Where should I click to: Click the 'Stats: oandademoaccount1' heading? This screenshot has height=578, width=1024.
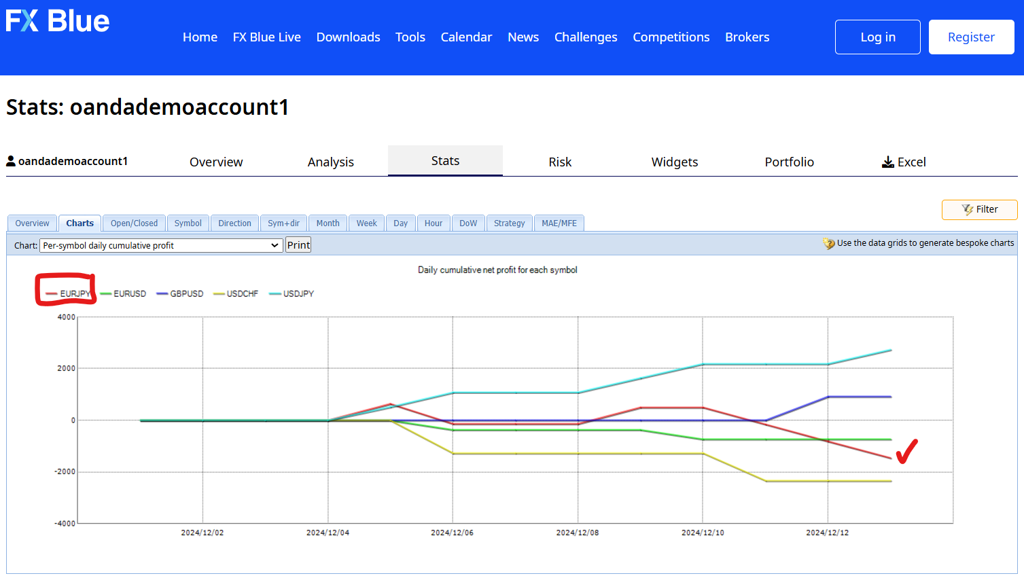[147, 107]
